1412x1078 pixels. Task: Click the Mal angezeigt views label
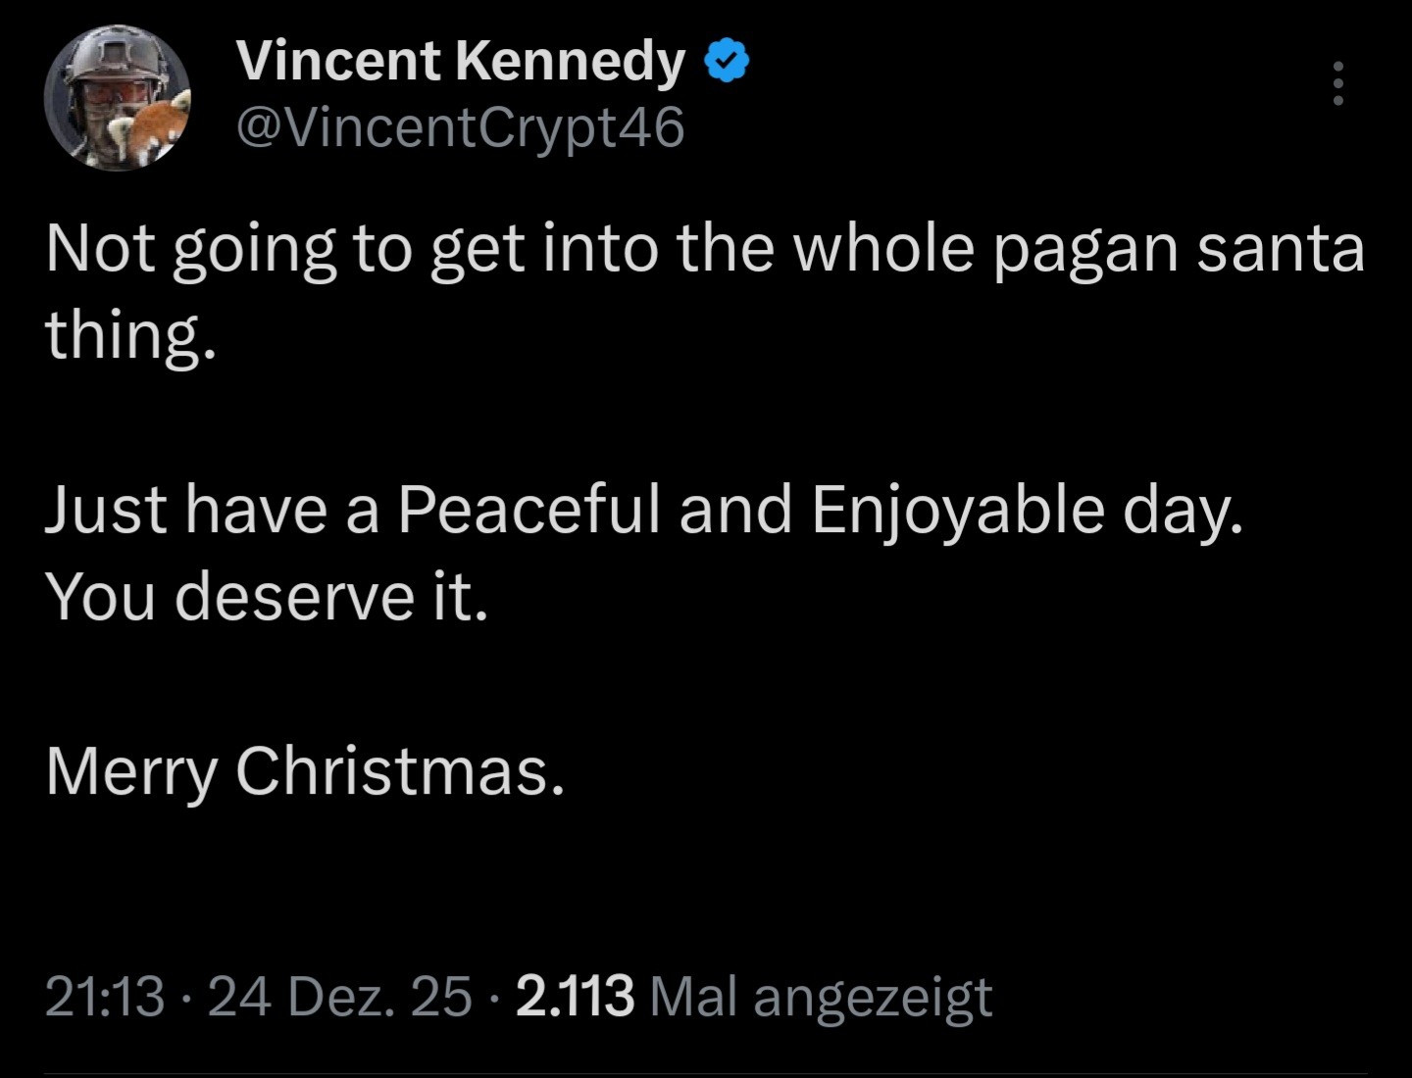point(822,997)
